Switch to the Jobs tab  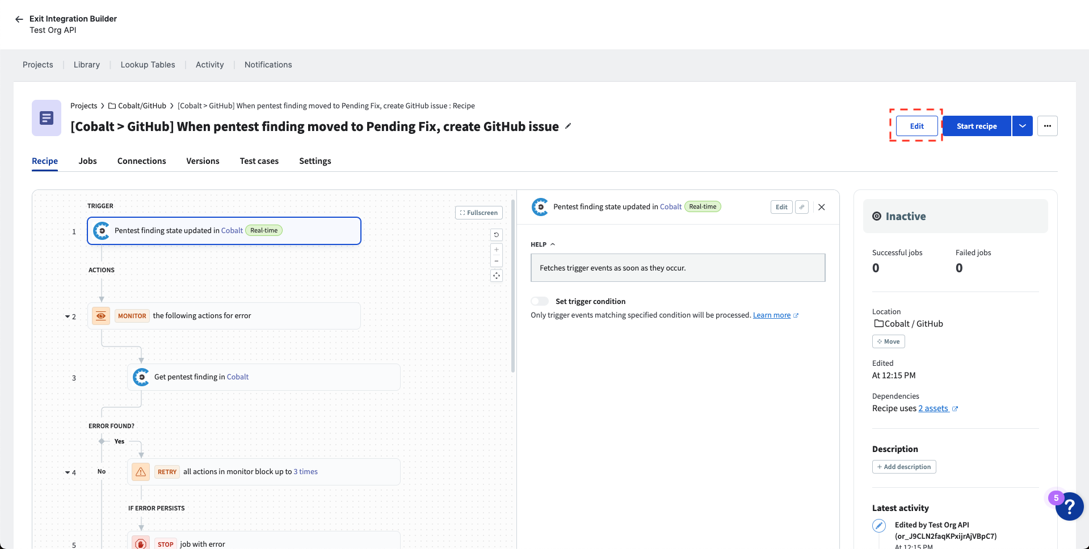[x=87, y=161]
